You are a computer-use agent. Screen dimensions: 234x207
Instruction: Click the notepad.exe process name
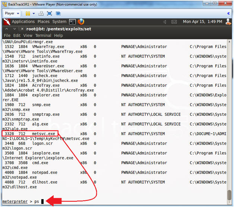coord(45,172)
